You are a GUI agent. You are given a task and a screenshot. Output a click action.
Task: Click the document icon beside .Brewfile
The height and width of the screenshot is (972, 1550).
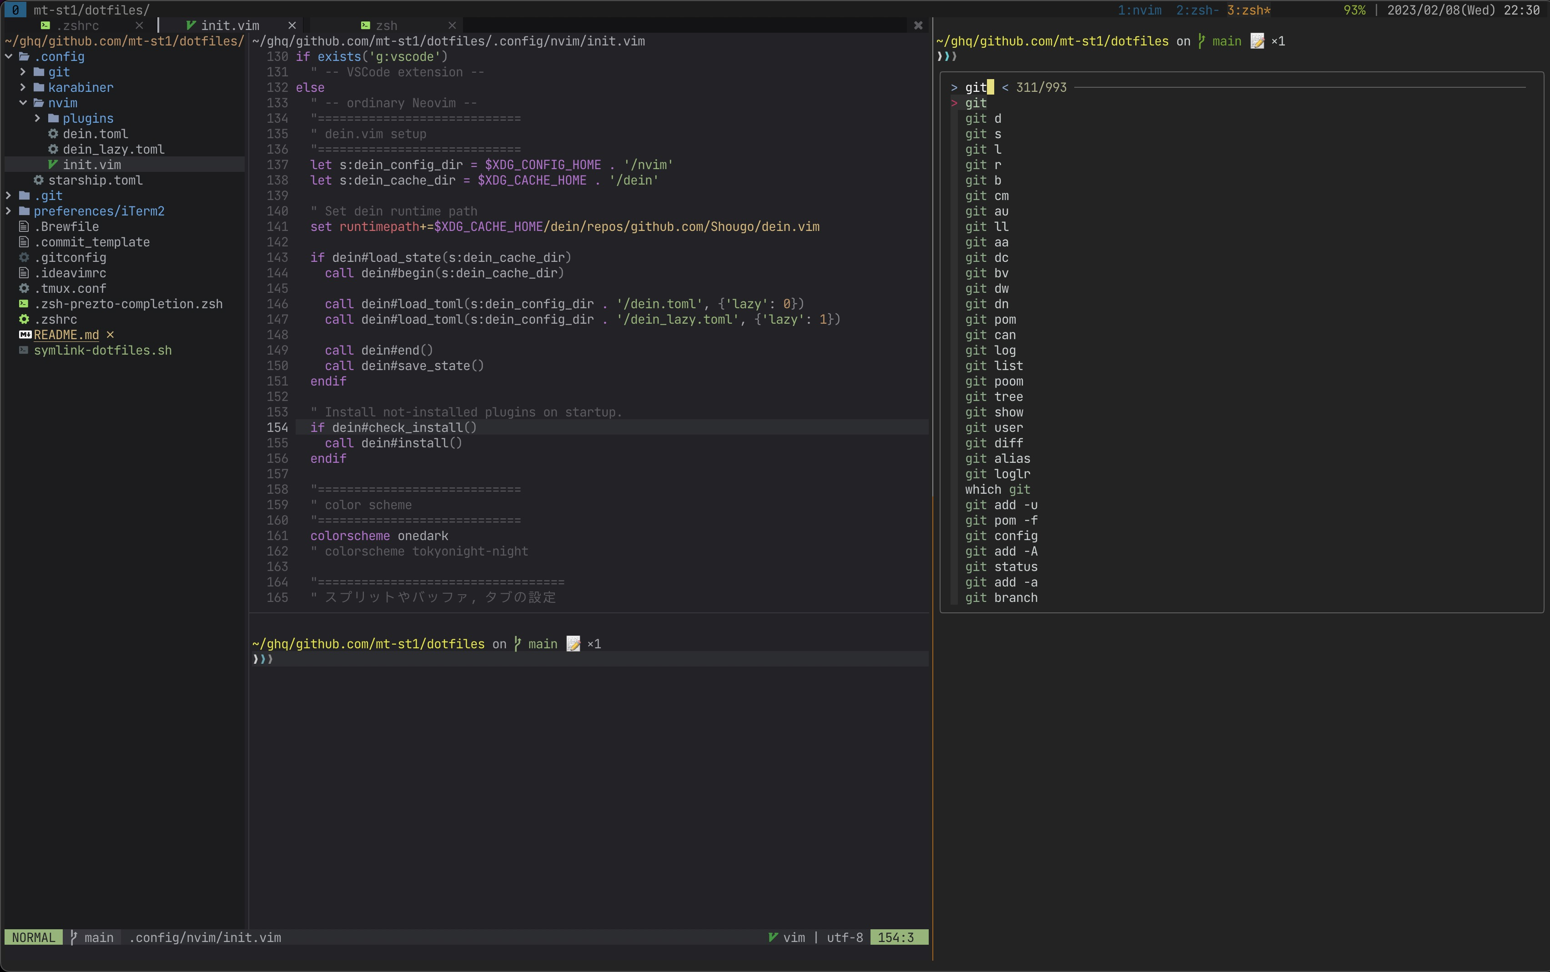24,226
